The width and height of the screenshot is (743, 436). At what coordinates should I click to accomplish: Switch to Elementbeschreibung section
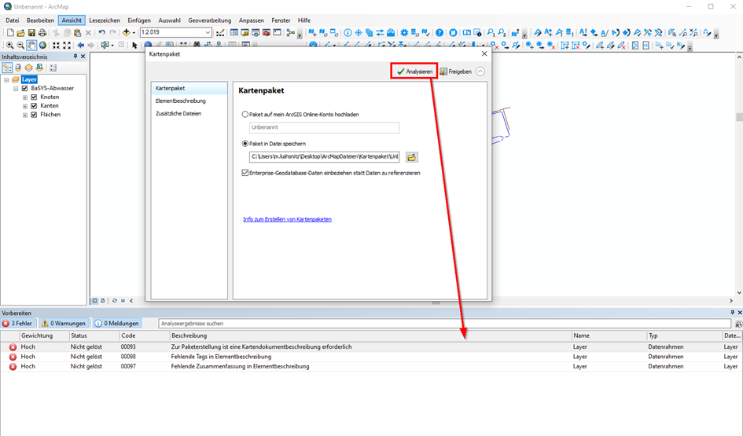[x=180, y=101]
